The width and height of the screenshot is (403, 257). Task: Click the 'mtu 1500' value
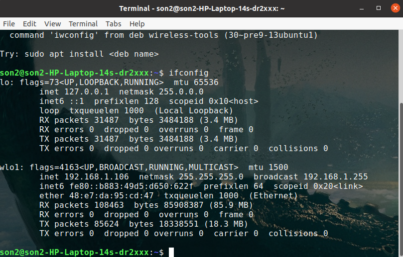(x=269, y=167)
